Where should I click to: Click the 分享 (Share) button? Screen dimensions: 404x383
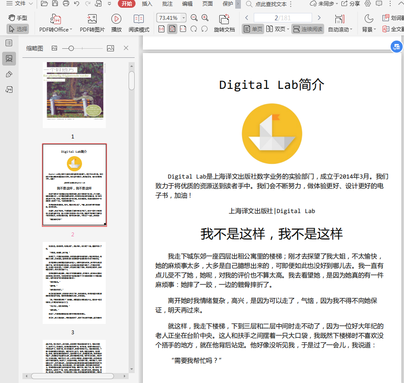350,4
